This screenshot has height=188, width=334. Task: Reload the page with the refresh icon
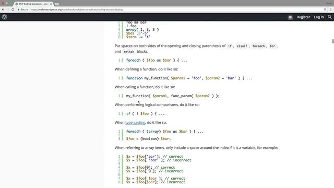pyautogui.click(x=13, y=9)
